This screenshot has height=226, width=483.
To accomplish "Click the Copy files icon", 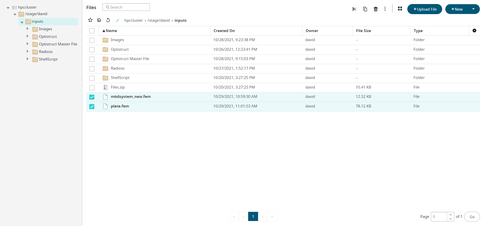I will pyautogui.click(x=365, y=9).
